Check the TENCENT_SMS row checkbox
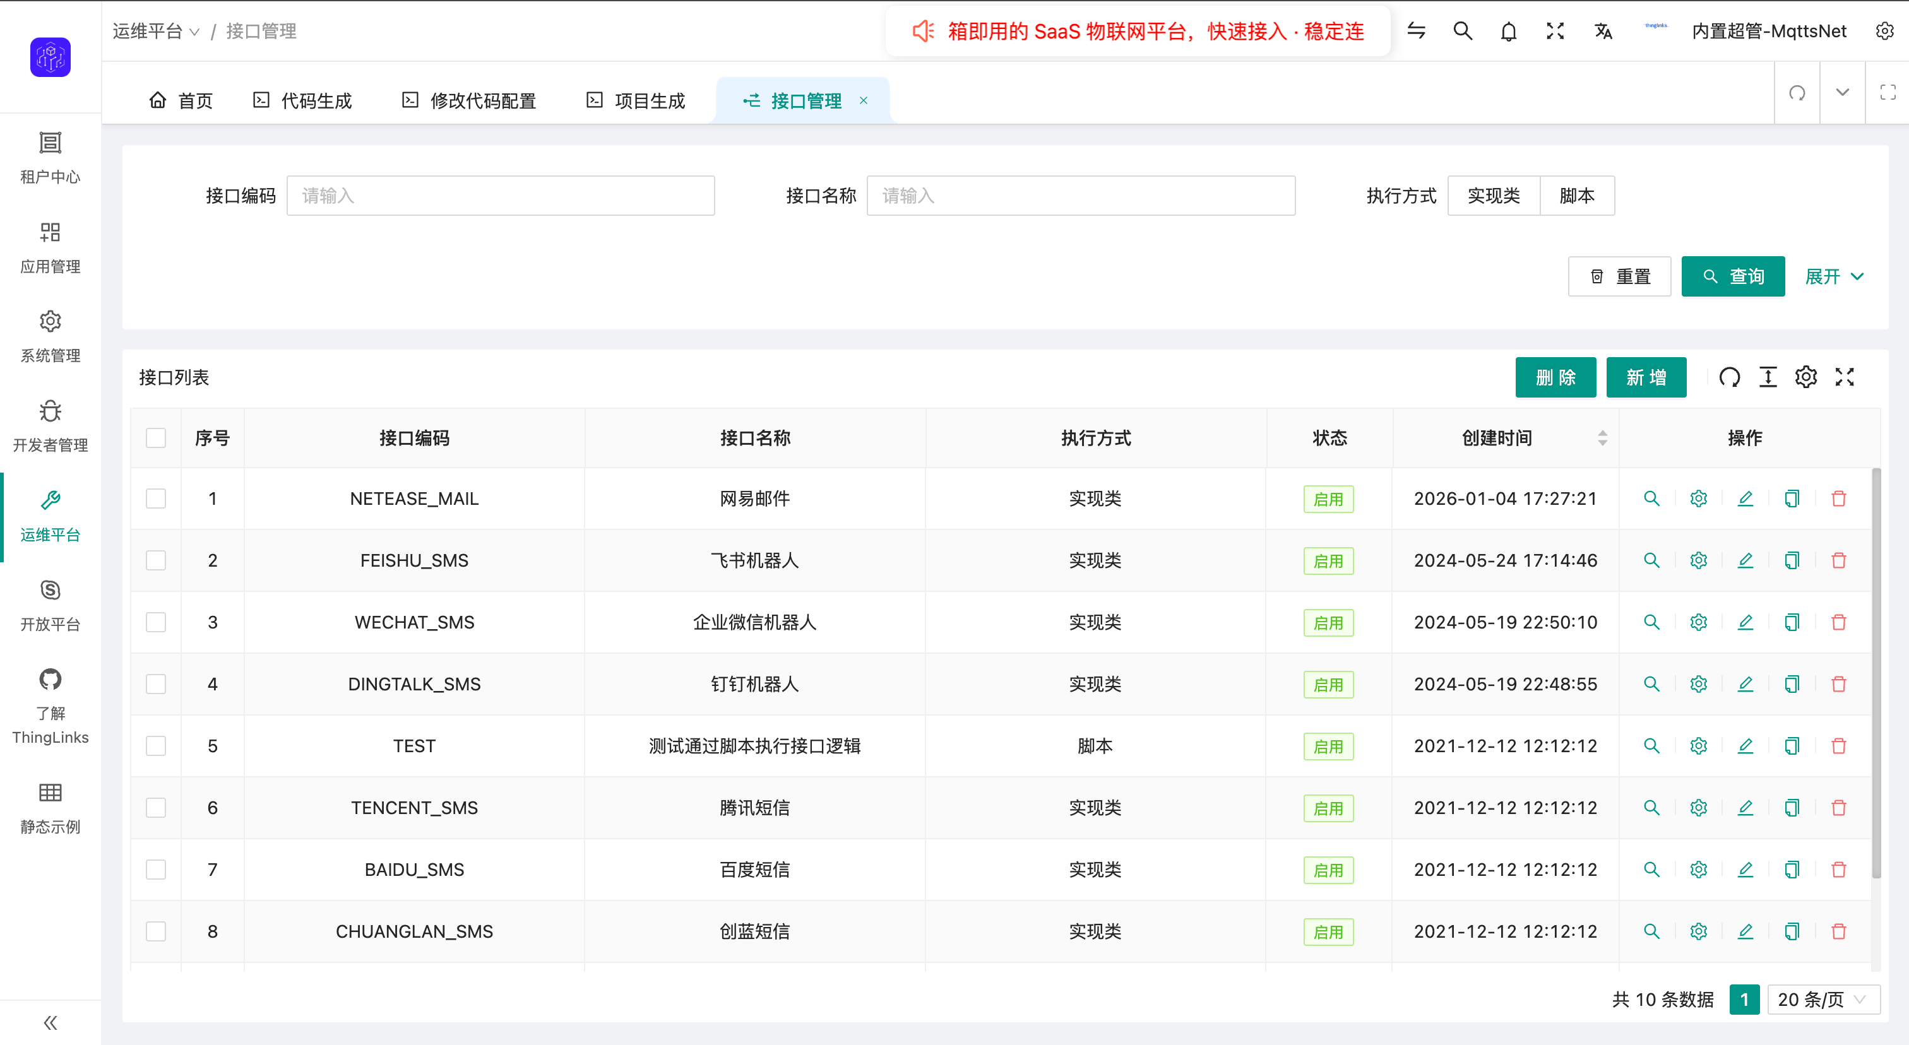The height and width of the screenshot is (1045, 1909). (x=156, y=807)
